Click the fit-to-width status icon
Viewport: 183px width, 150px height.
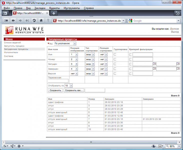click(154, 146)
